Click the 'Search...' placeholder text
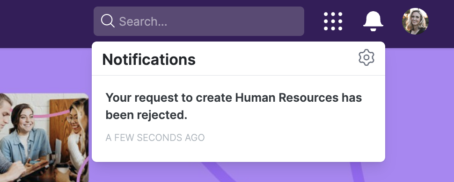The height and width of the screenshot is (182, 454). (x=143, y=21)
